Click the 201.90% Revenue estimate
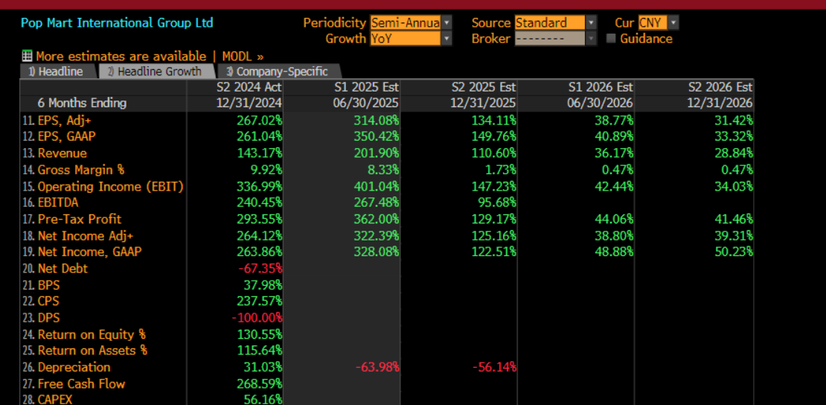The width and height of the screenshot is (826, 405). (376, 153)
